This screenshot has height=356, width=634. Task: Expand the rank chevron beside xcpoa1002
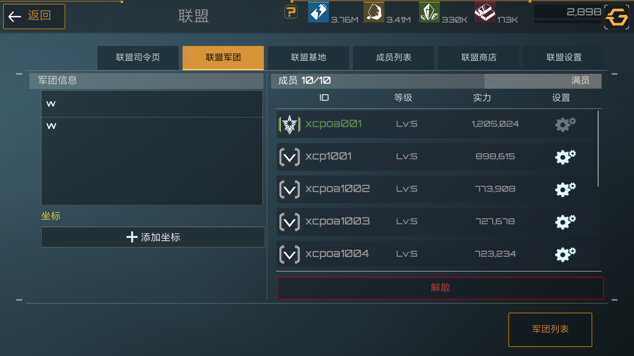[x=290, y=189]
